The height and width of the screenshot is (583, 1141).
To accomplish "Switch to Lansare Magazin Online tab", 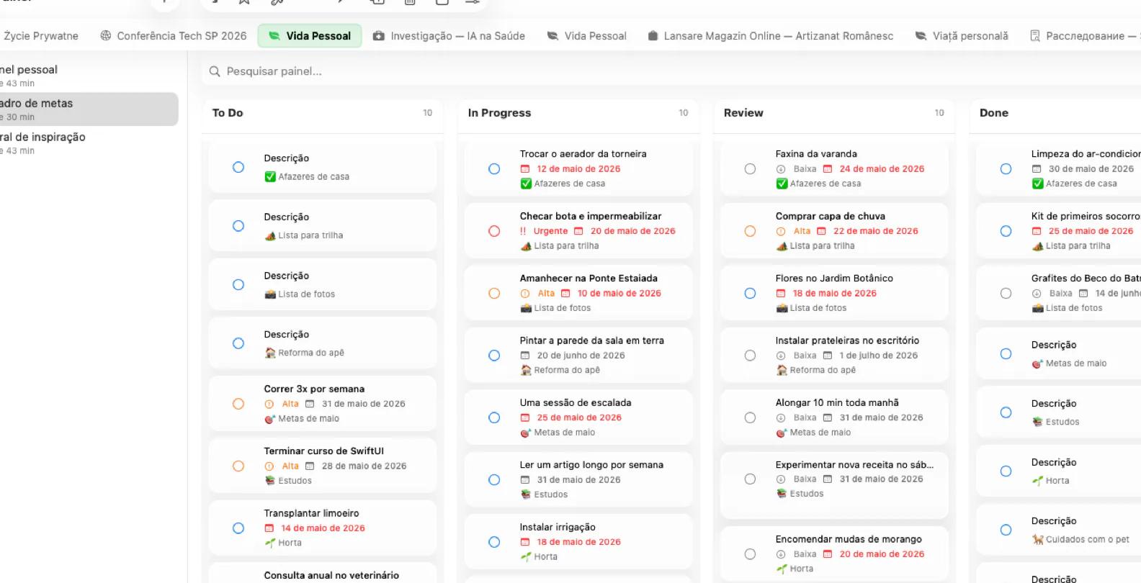I will point(770,36).
